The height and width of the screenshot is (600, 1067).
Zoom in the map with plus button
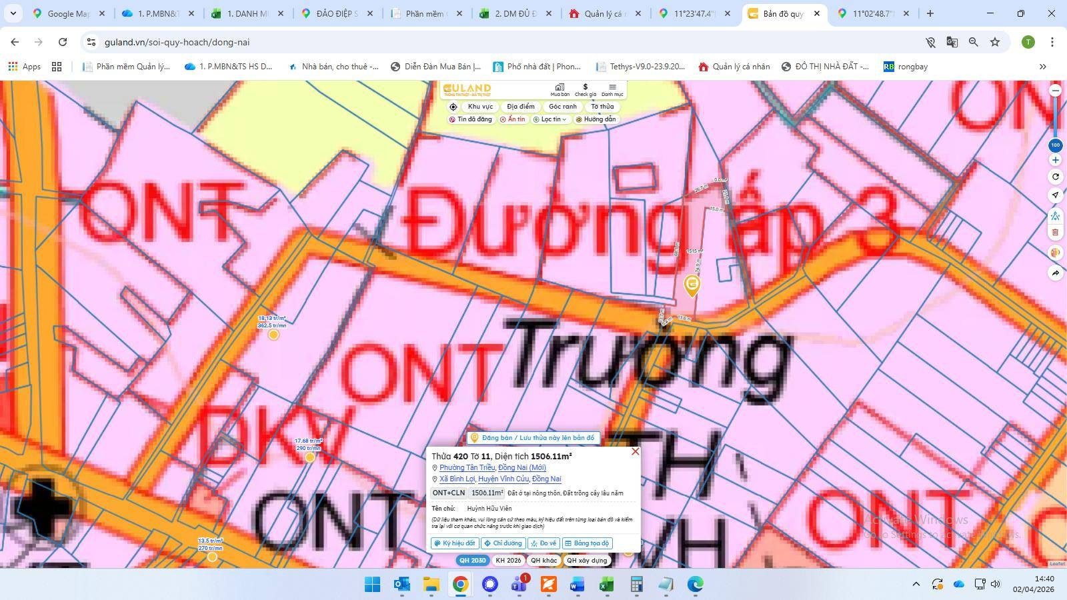(1055, 160)
